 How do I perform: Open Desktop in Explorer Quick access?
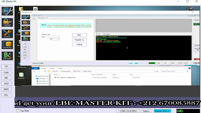[x=42, y=79]
